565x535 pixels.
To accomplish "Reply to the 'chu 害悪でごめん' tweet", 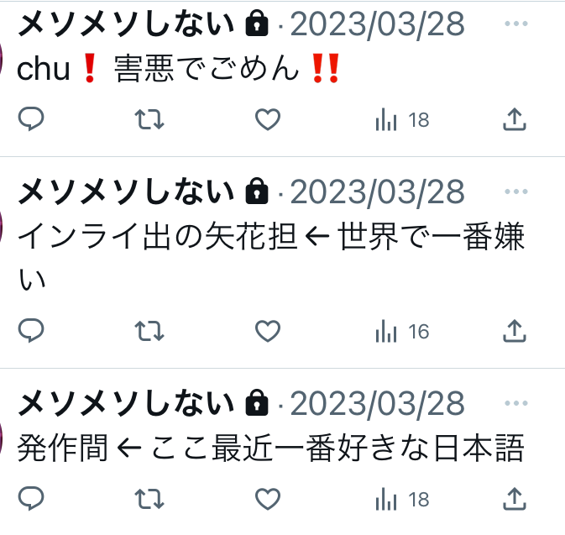I will [x=31, y=119].
